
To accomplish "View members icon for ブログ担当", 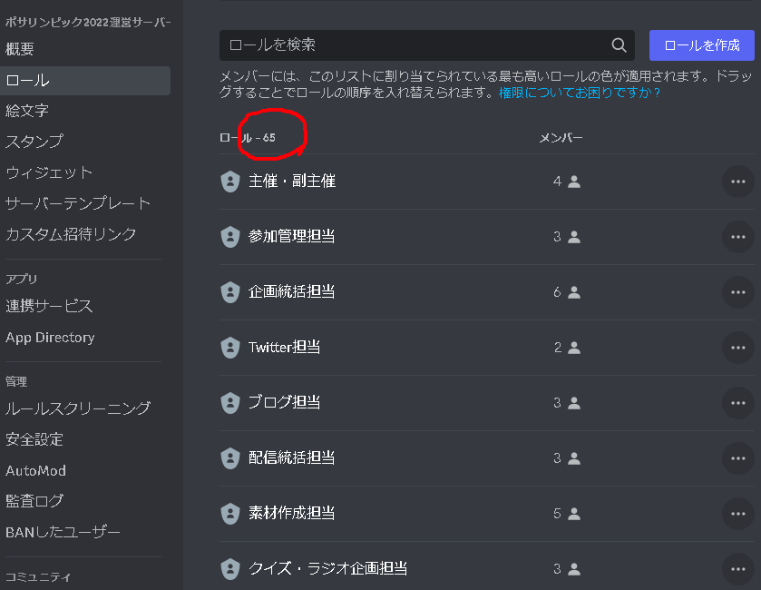I will 574,403.
